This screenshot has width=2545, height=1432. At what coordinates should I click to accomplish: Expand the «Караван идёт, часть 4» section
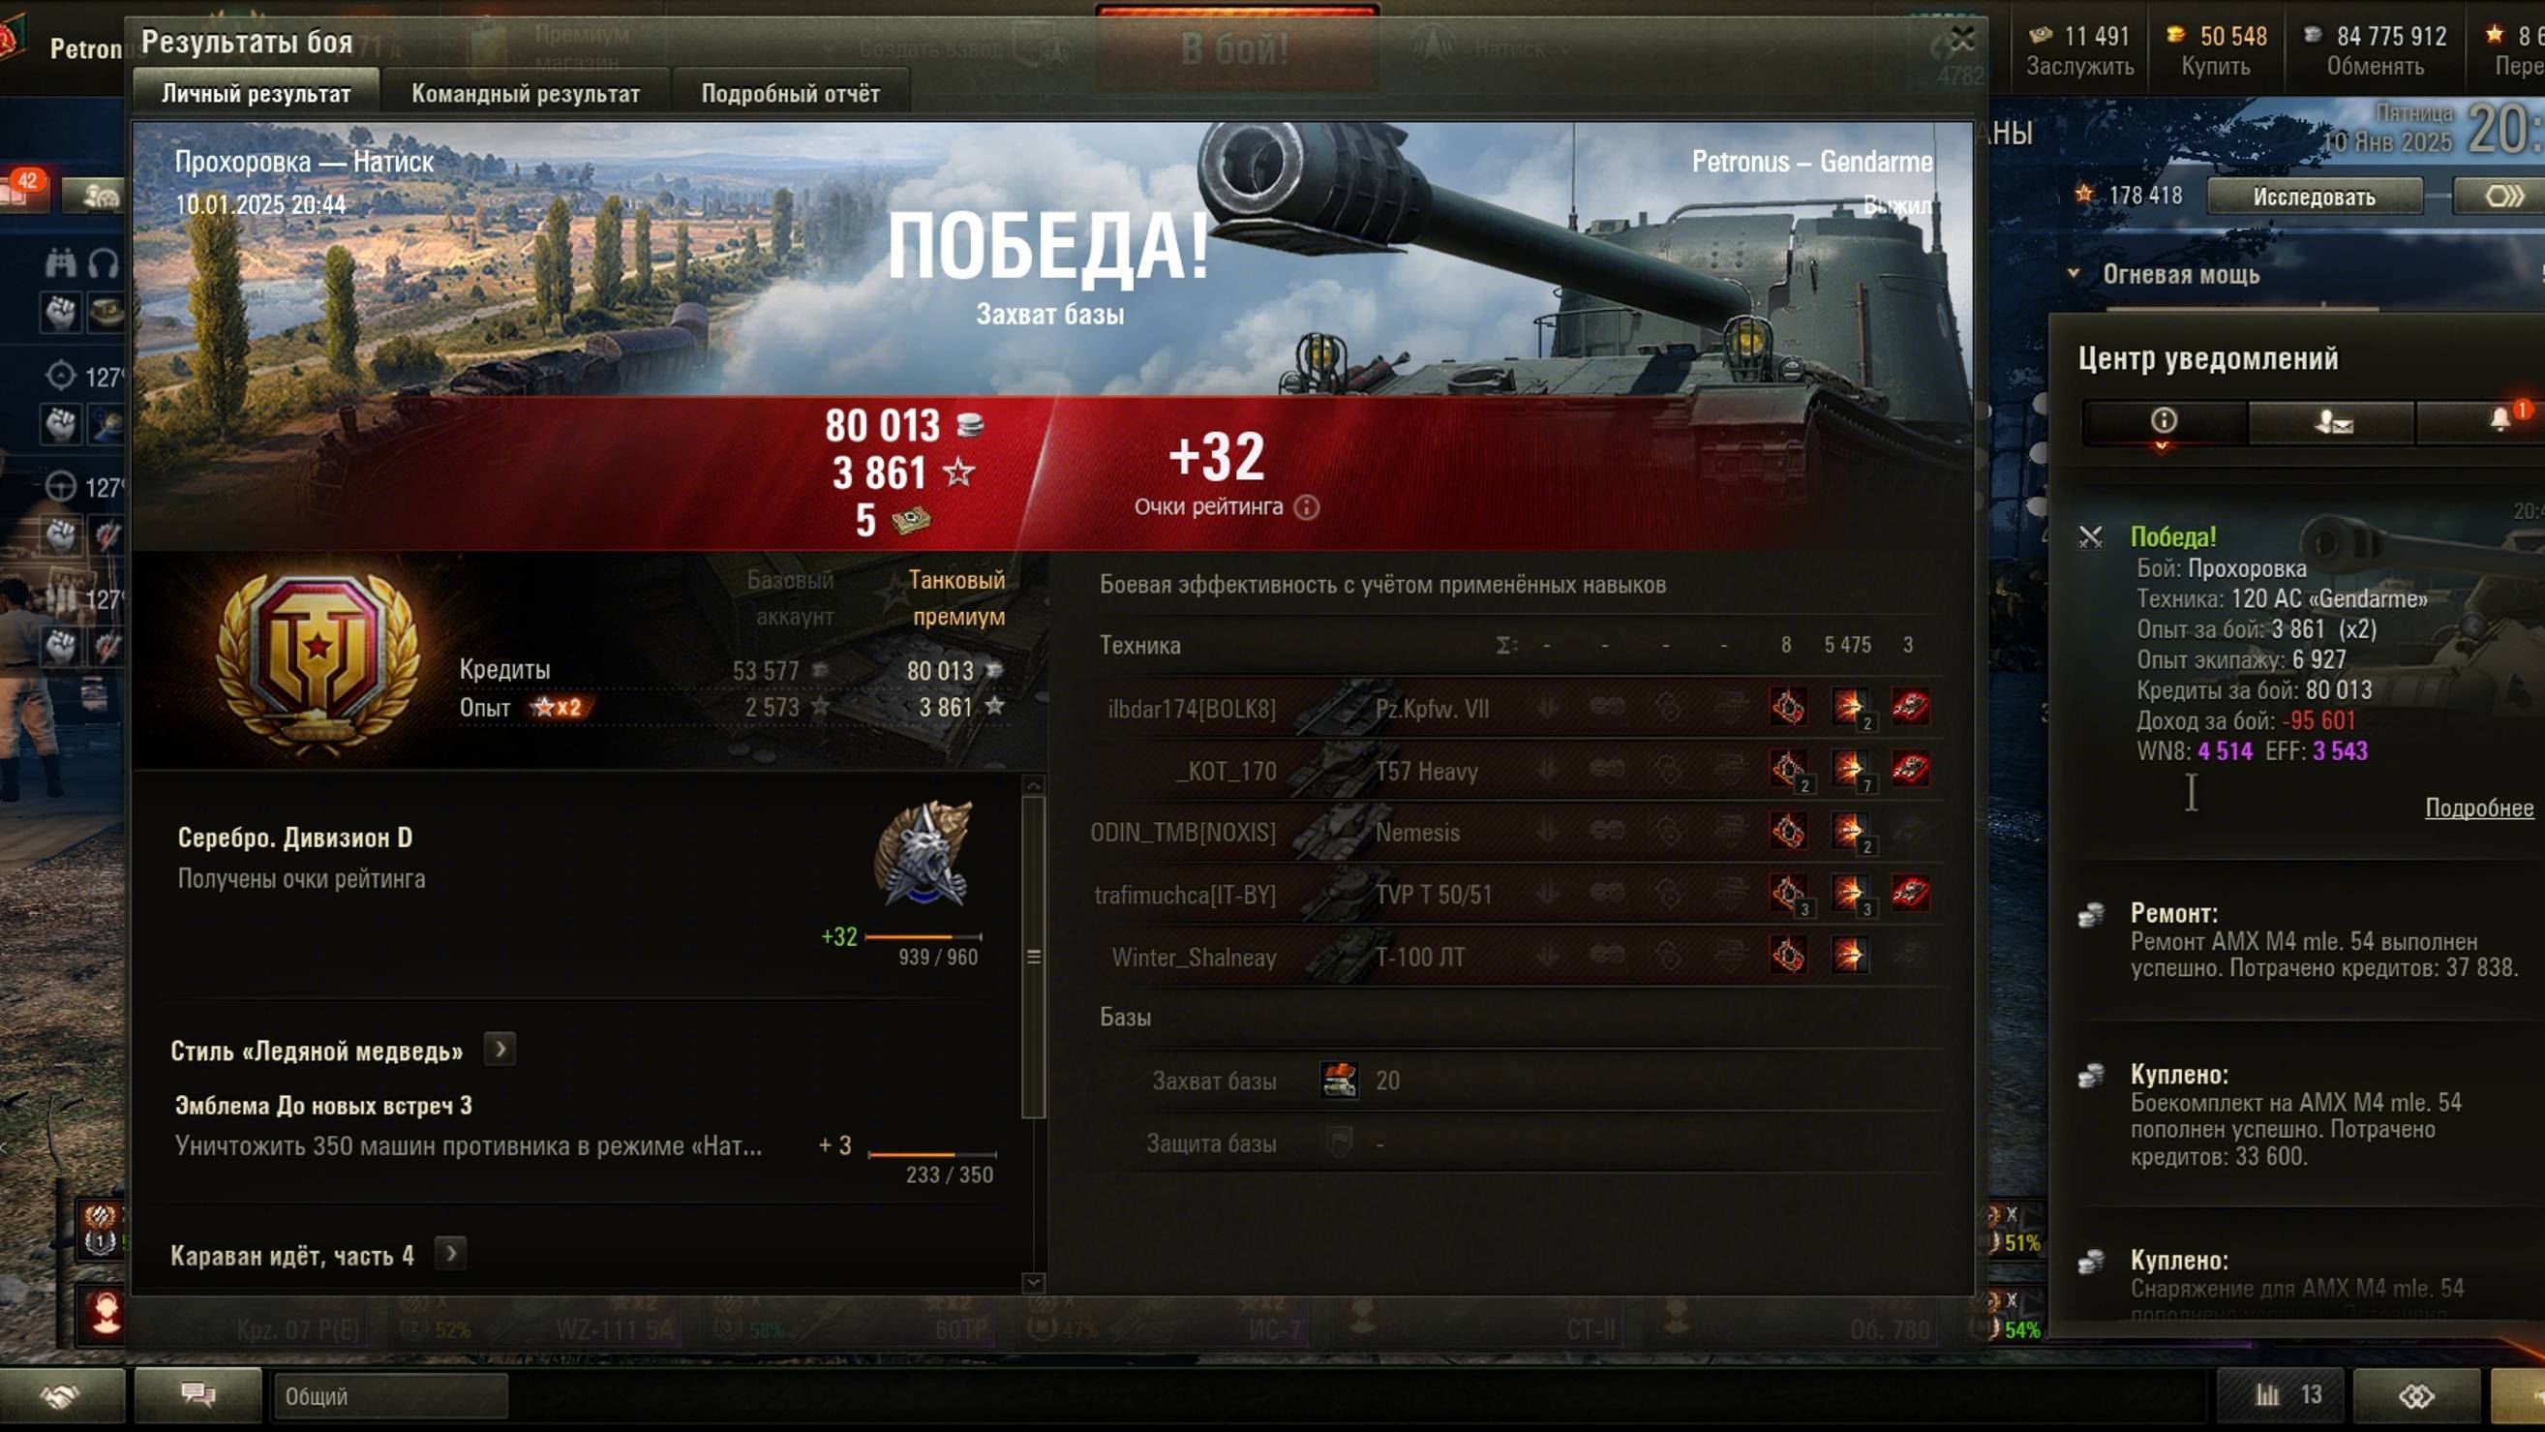point(450,1254)
